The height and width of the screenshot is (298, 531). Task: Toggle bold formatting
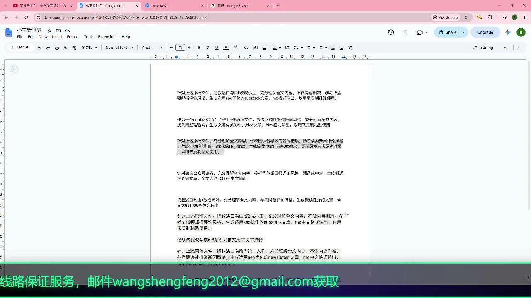(x=199, y=48)
